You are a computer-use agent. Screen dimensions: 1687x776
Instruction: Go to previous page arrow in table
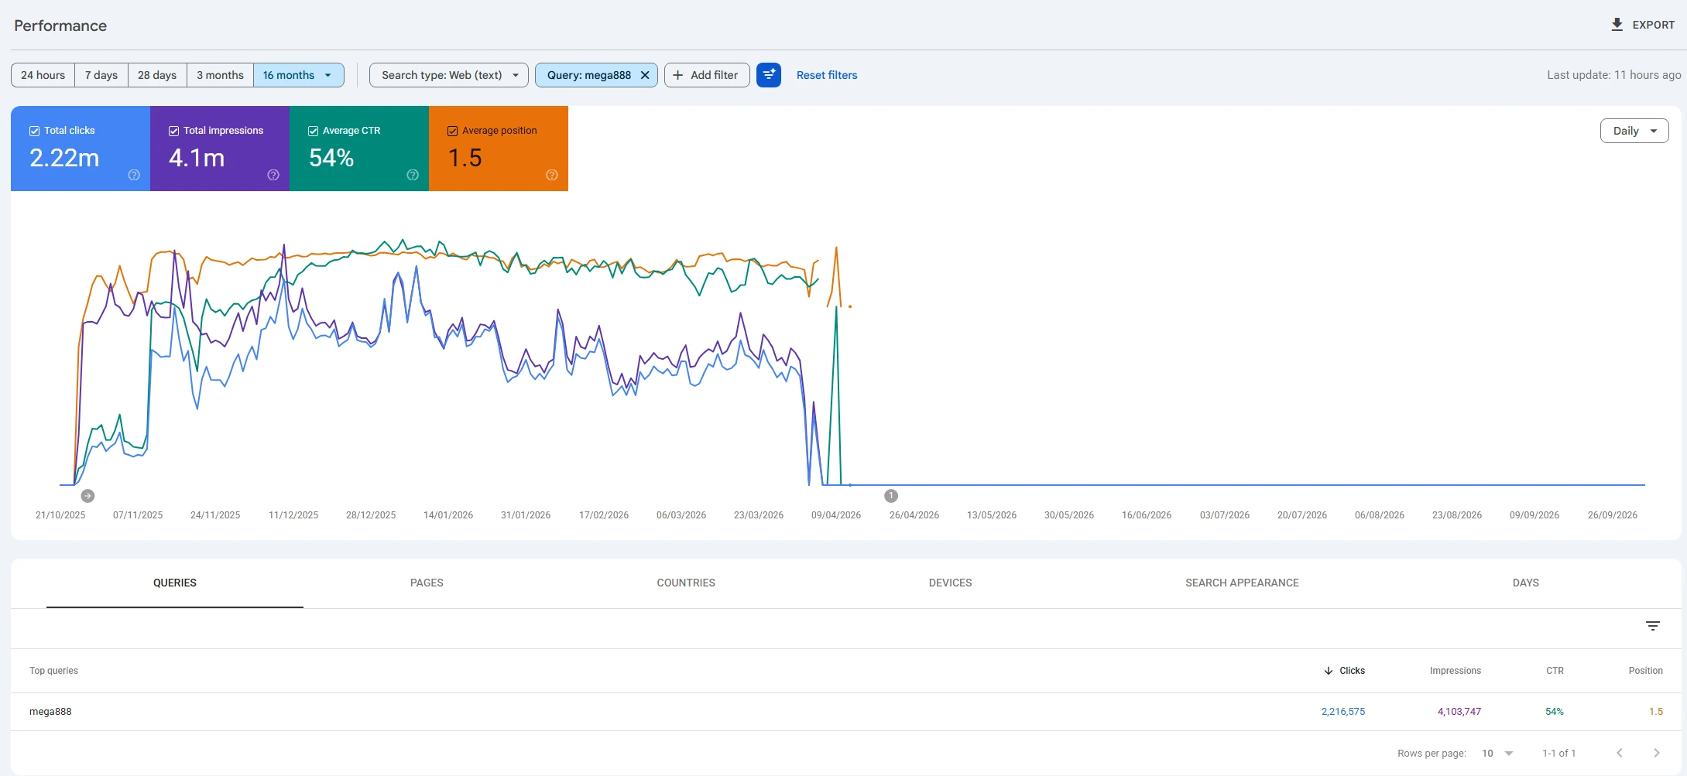coord(1620,753)
